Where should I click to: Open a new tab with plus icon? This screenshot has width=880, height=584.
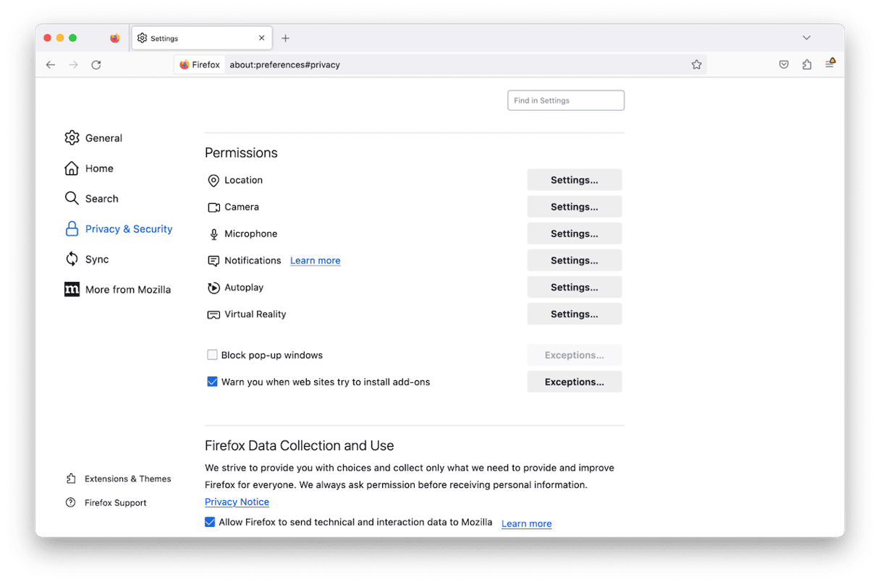286,38
